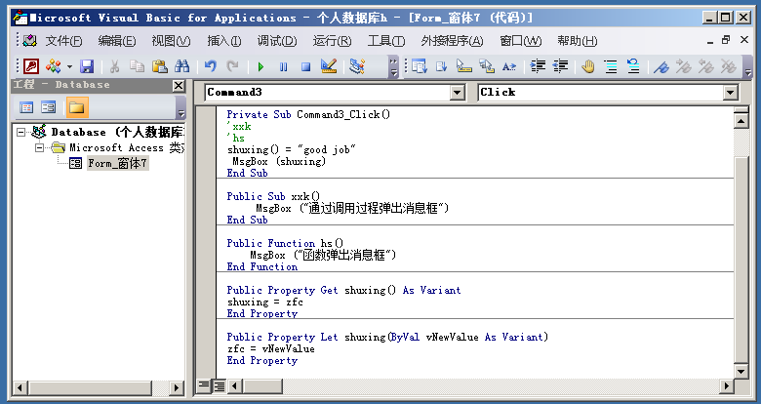Indent the selected code lines
The width and height of the screenshot is (761, 404).
pyautogui.click(x=538, y=66)
